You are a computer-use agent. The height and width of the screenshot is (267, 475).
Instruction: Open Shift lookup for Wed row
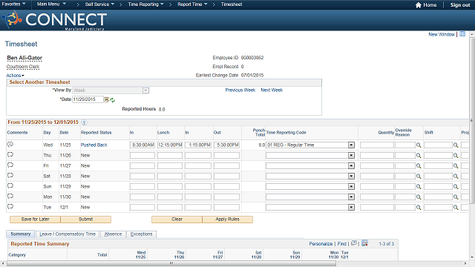456,145
